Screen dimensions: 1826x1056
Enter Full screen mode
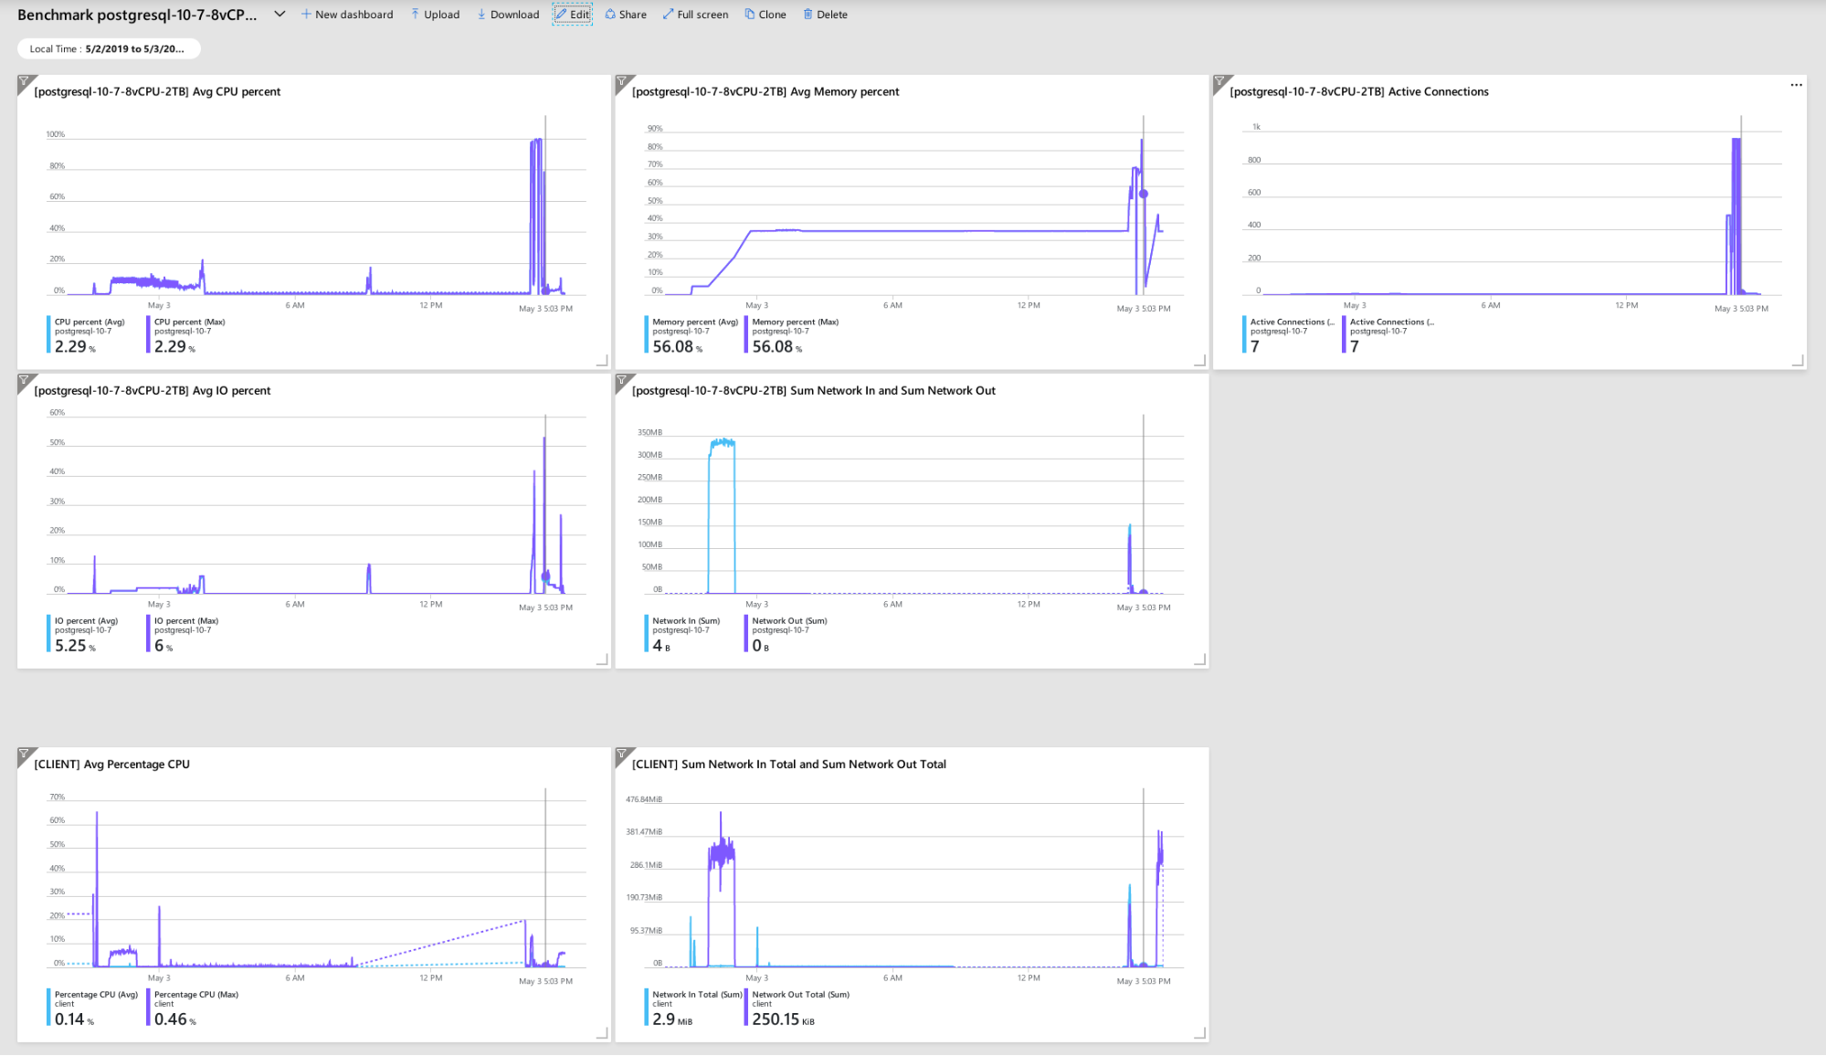pyautogui.click(x=695, y=15)
